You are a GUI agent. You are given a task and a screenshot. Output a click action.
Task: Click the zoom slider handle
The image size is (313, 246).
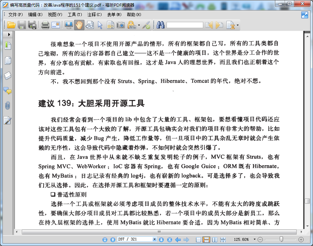pyautogui.click(x=281, y=239)
